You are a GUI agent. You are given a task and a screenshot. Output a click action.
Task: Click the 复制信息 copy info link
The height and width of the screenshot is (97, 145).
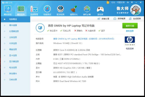pos(130,31)
